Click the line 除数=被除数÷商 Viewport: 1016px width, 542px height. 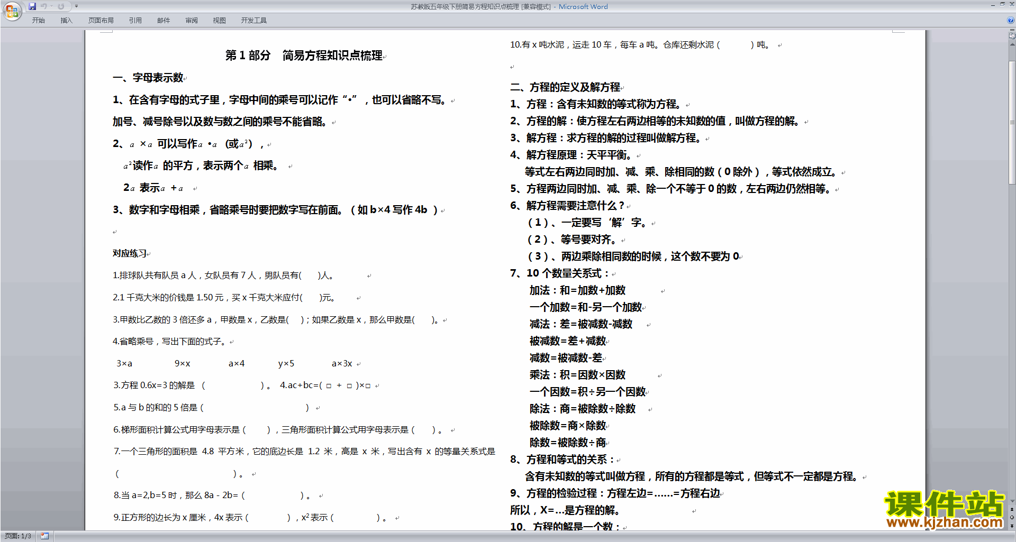[568, 443]
